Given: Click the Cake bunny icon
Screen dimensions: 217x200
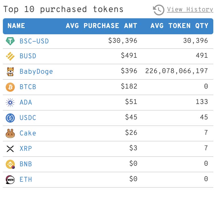Looking at the screenshot, I should pyautogui.click(x=10, y=133).
